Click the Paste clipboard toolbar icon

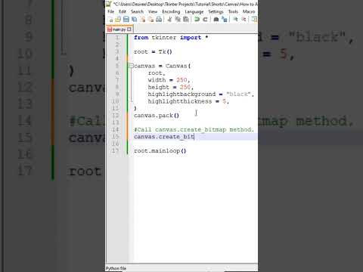pyautogui.click(x=186, y=20)
